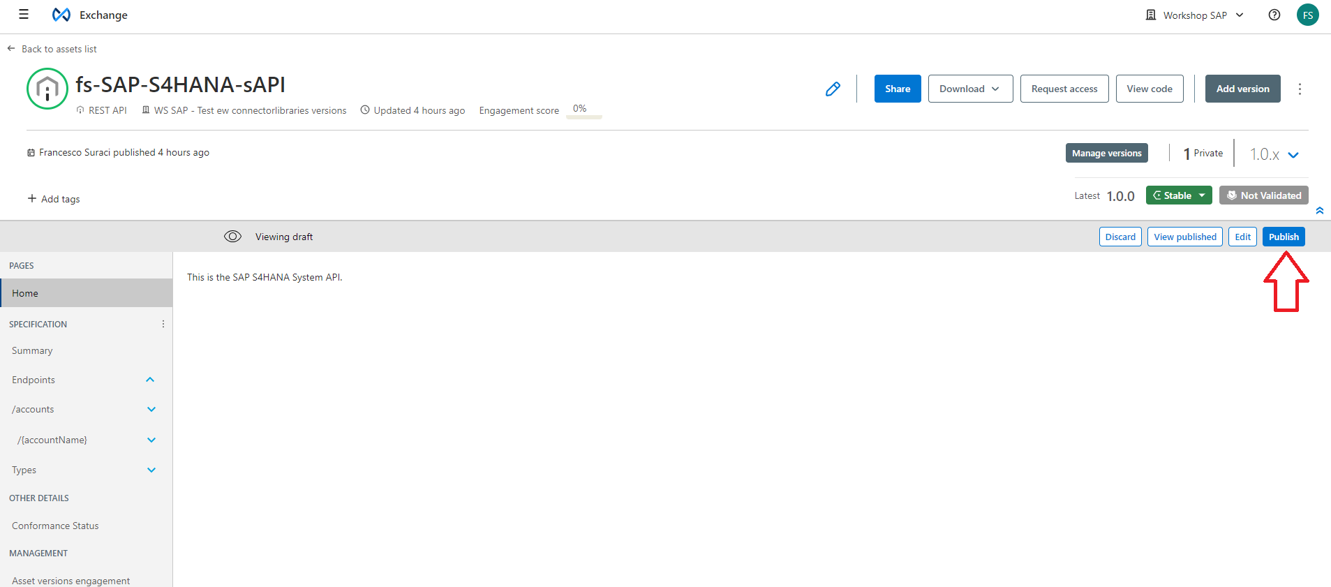Click the View published button
This screenshot has width=1331, height=587.
1185,237
